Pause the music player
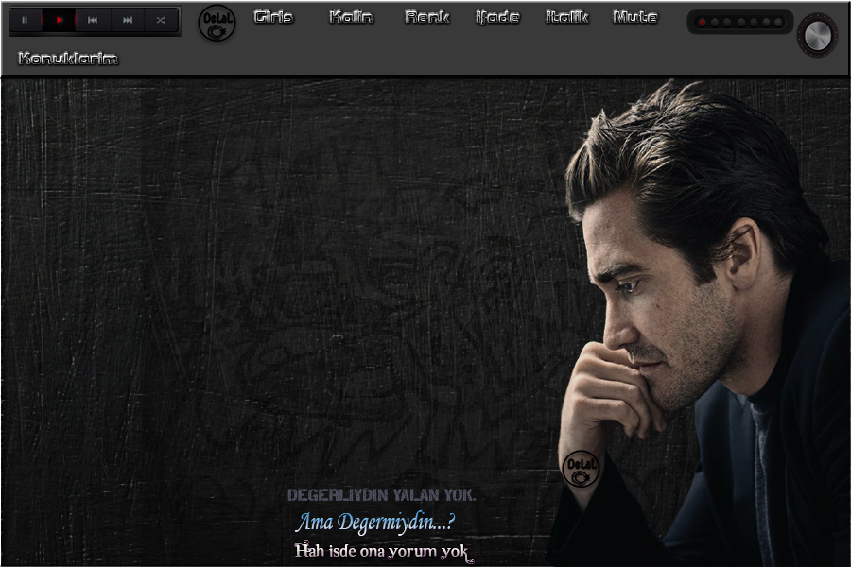Screen dimensions: 851x567 click(x=26, y=20)
